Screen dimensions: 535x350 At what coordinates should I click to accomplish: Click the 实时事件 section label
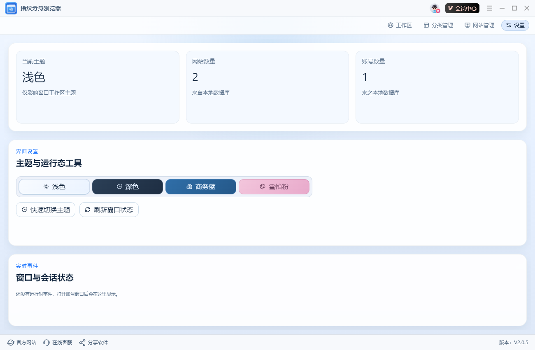(x=27, y=266)
